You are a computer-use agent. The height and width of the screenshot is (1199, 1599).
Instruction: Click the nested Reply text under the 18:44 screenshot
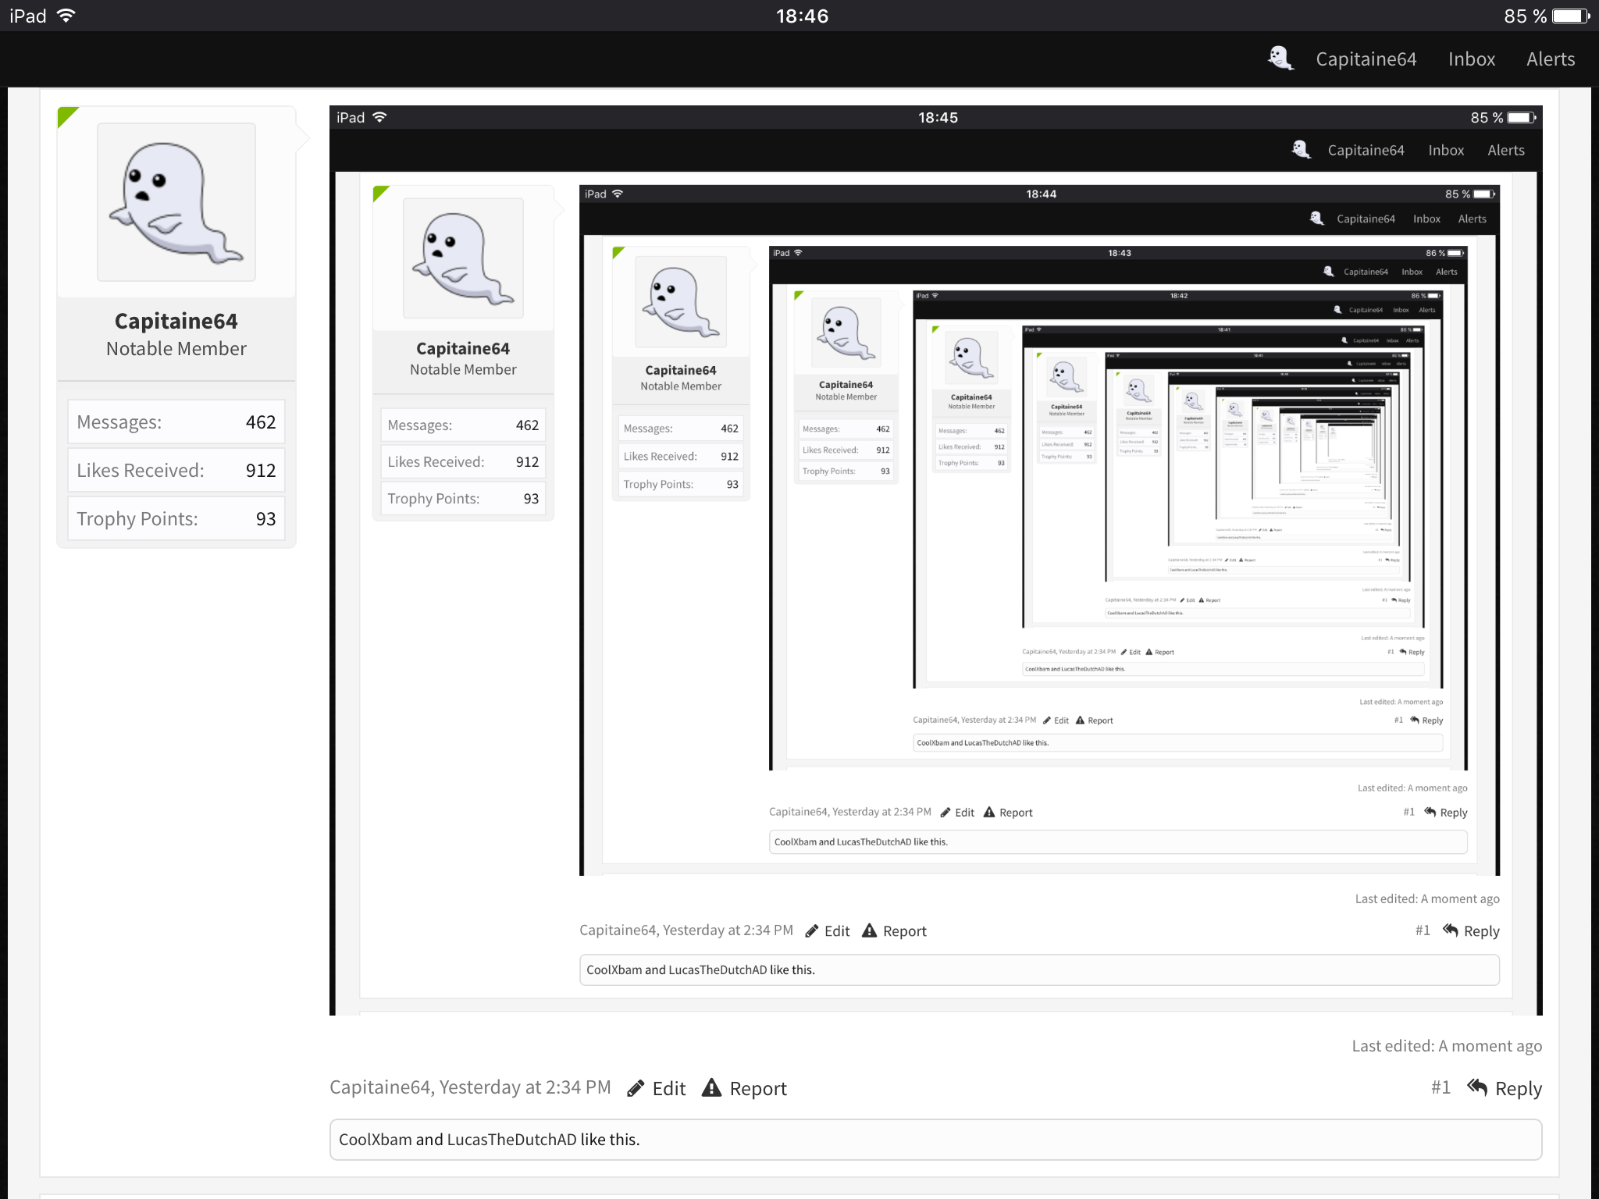pyautogui.click(x=1481, y=931)
